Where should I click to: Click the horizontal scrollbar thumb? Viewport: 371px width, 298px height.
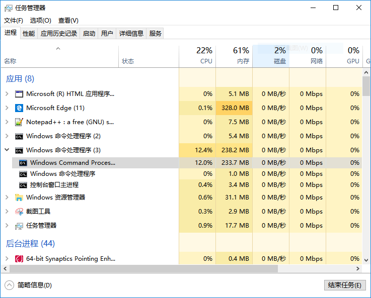click(x=143, y=268)
